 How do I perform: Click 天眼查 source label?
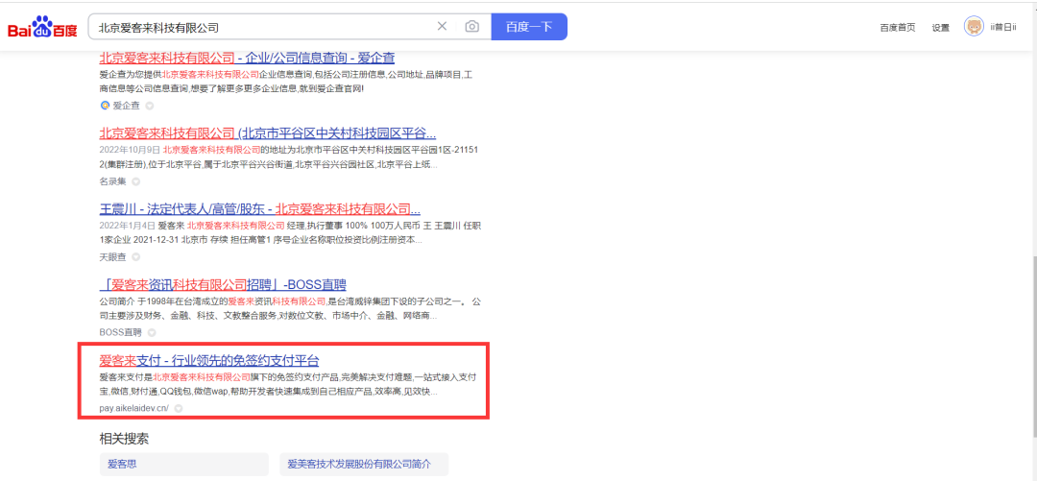(x=113, y=256)
